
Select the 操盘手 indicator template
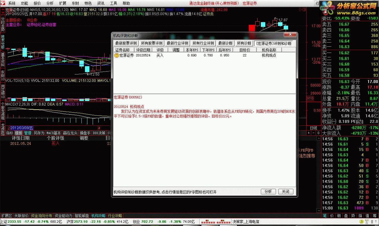85,133
